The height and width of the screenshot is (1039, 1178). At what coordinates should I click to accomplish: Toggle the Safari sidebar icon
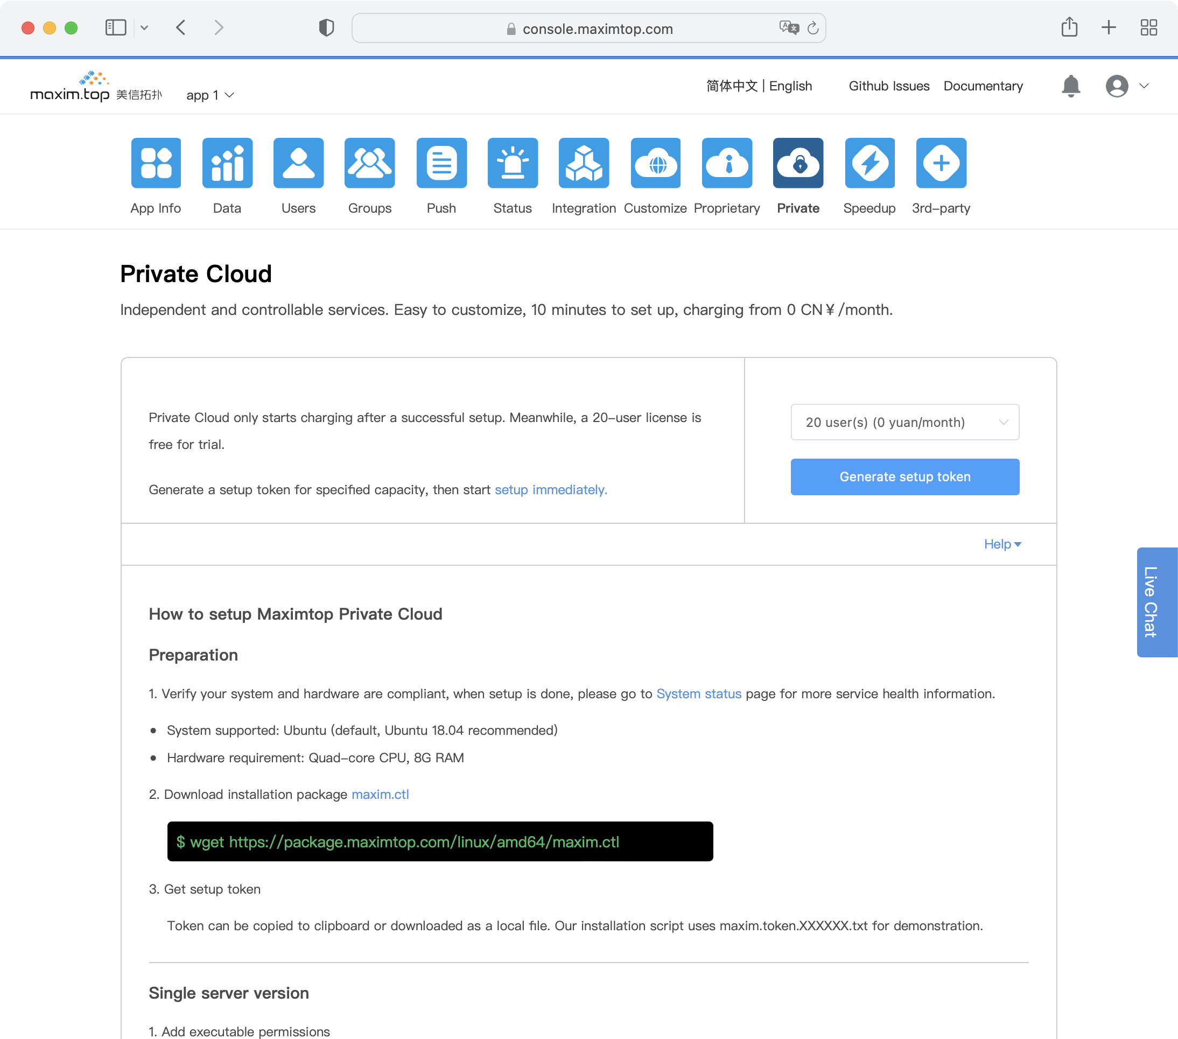click(116, 27)
